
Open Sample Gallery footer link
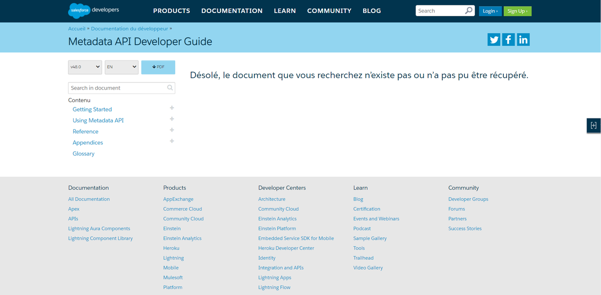click(370, 238)
